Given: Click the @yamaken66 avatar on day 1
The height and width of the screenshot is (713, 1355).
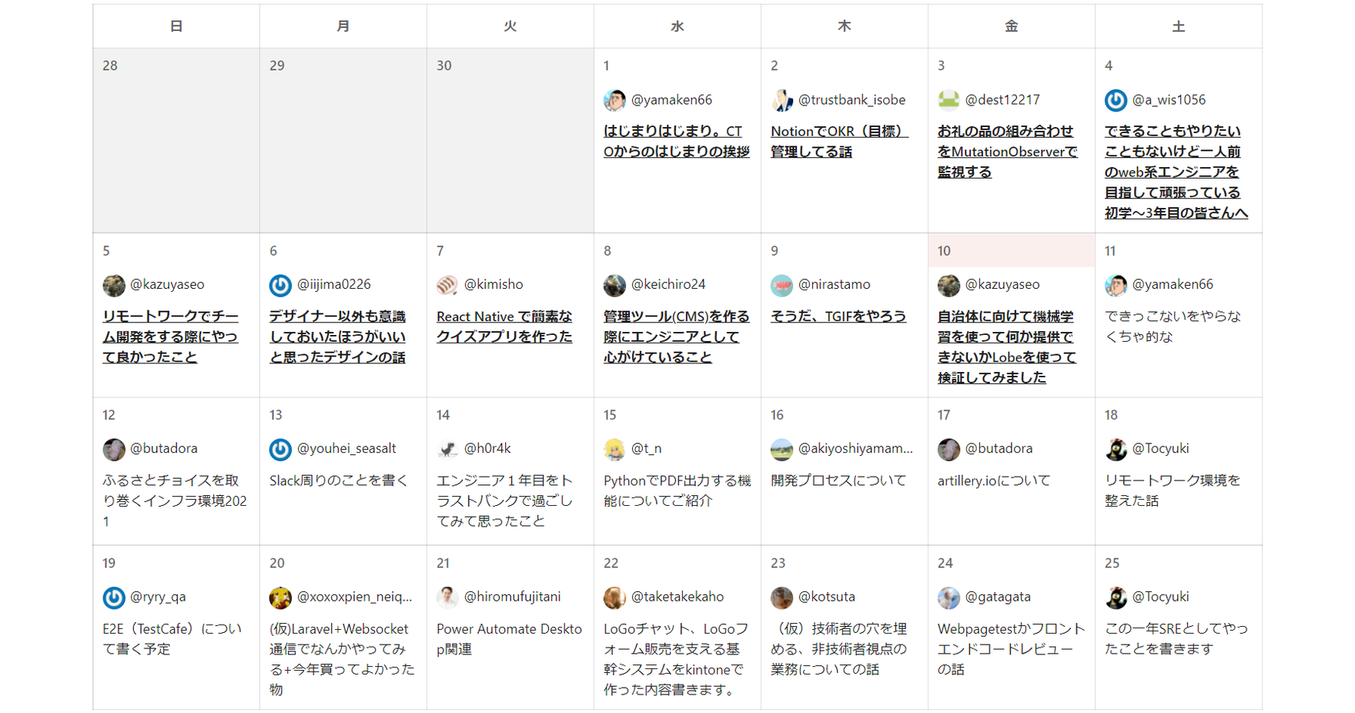Looking at the screenshot, I should tap(614, 100).
